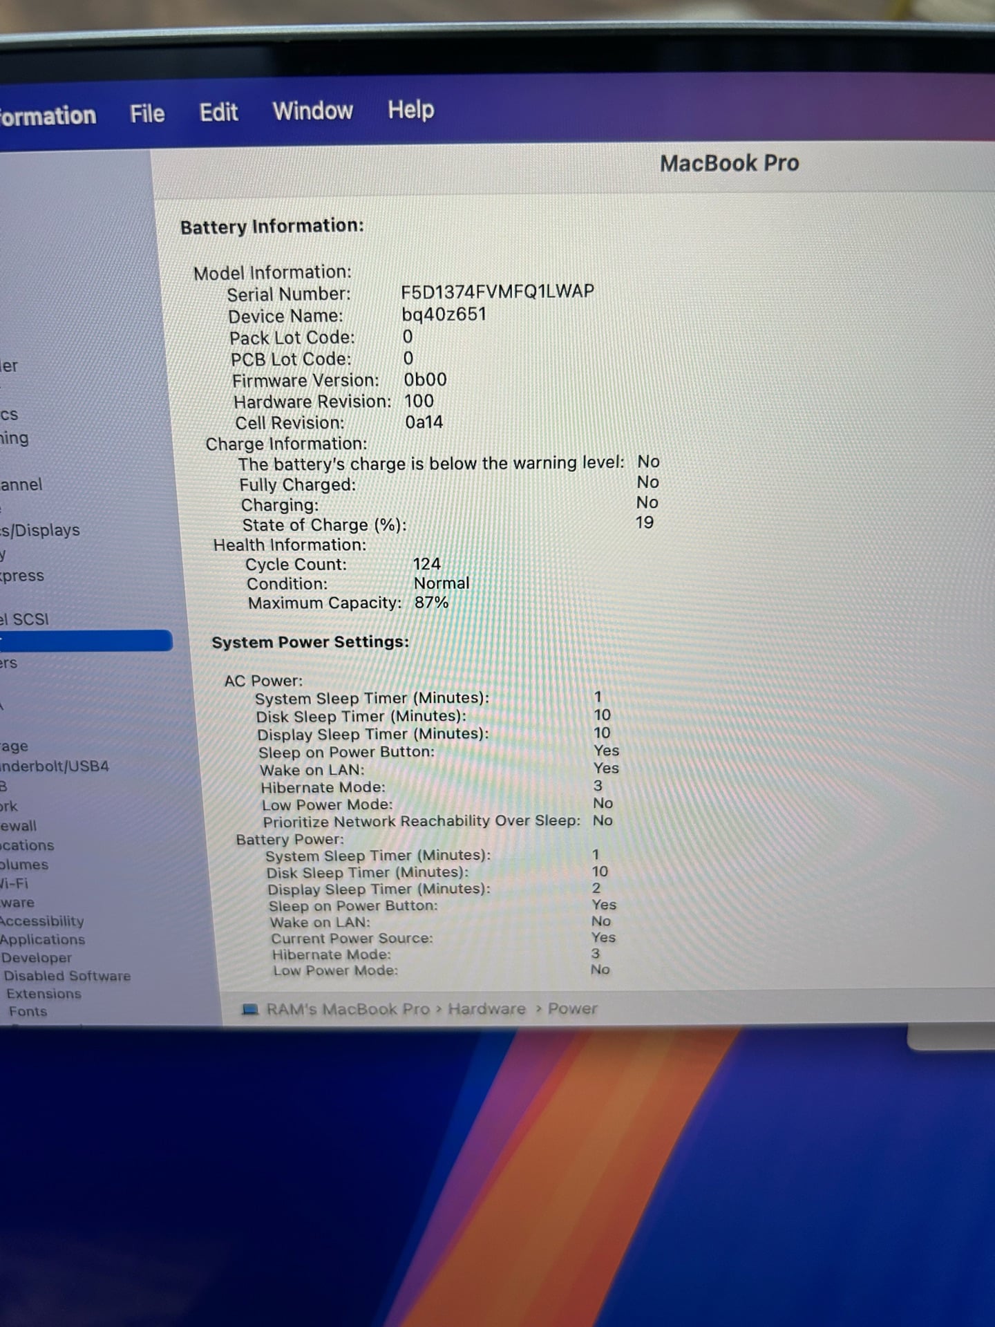Click Battery Power Display Sleep Timer value 2
Screen dimensions: 995x1327
[x=596, y=888]
